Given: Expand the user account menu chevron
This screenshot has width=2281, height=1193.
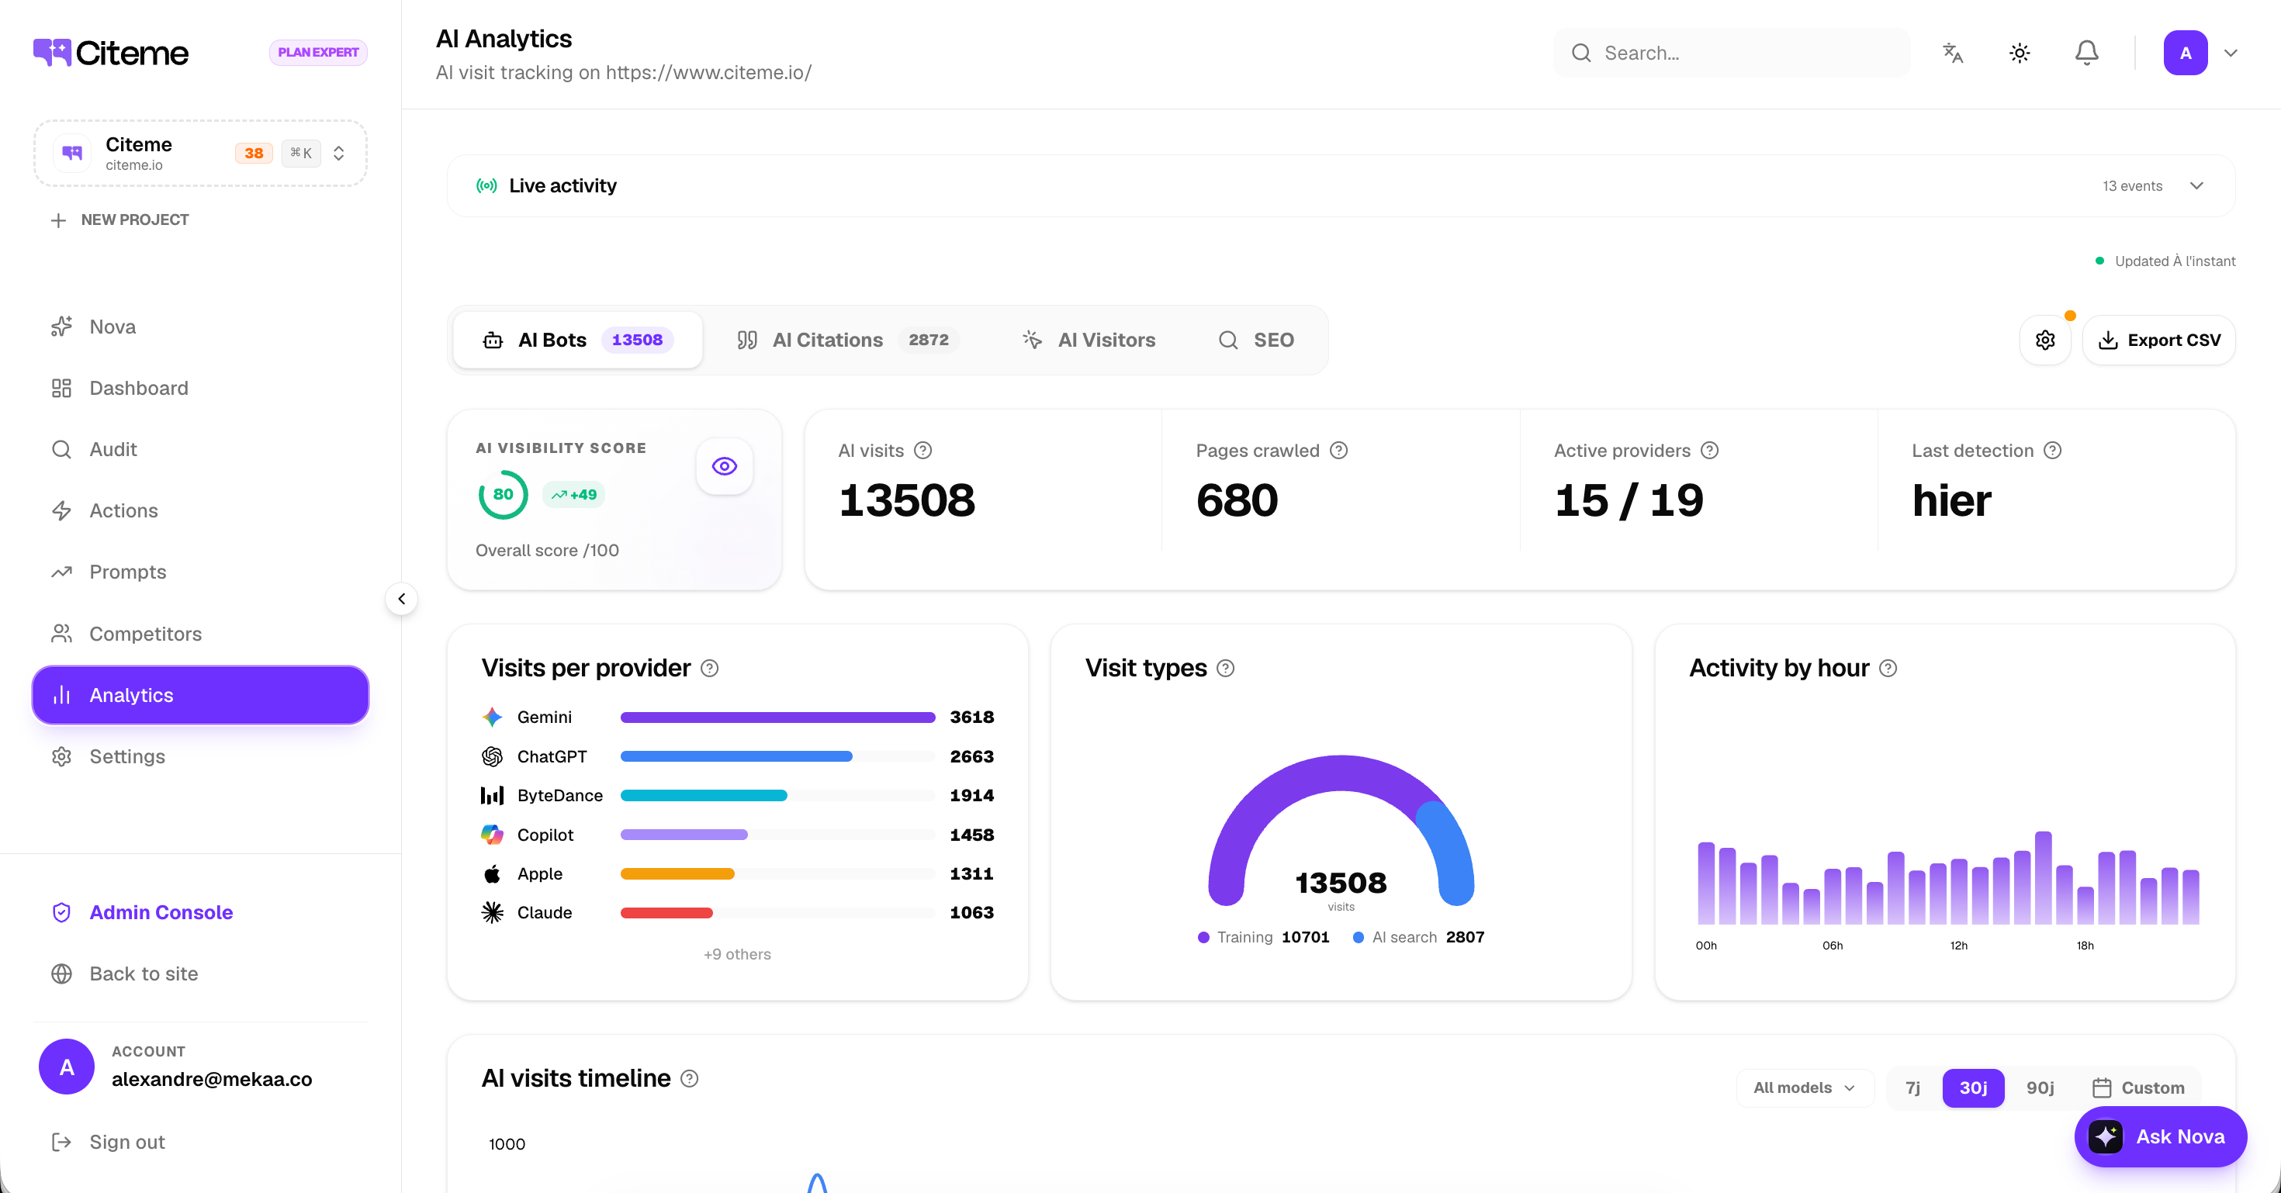Looking at the screenshot, I should (x=2231, y=53).
